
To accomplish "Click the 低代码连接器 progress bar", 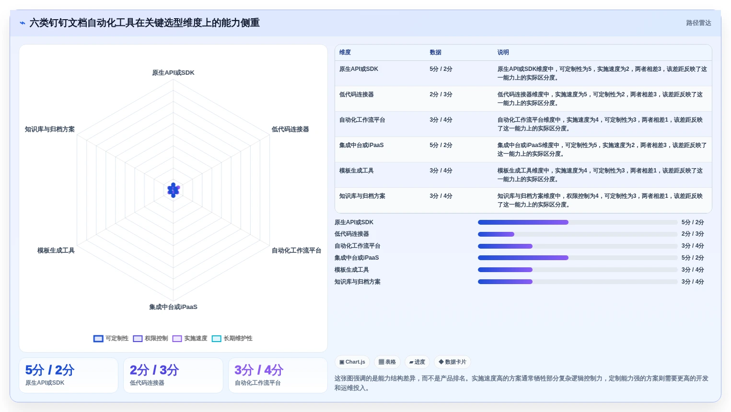I will (x=578, y=234).
